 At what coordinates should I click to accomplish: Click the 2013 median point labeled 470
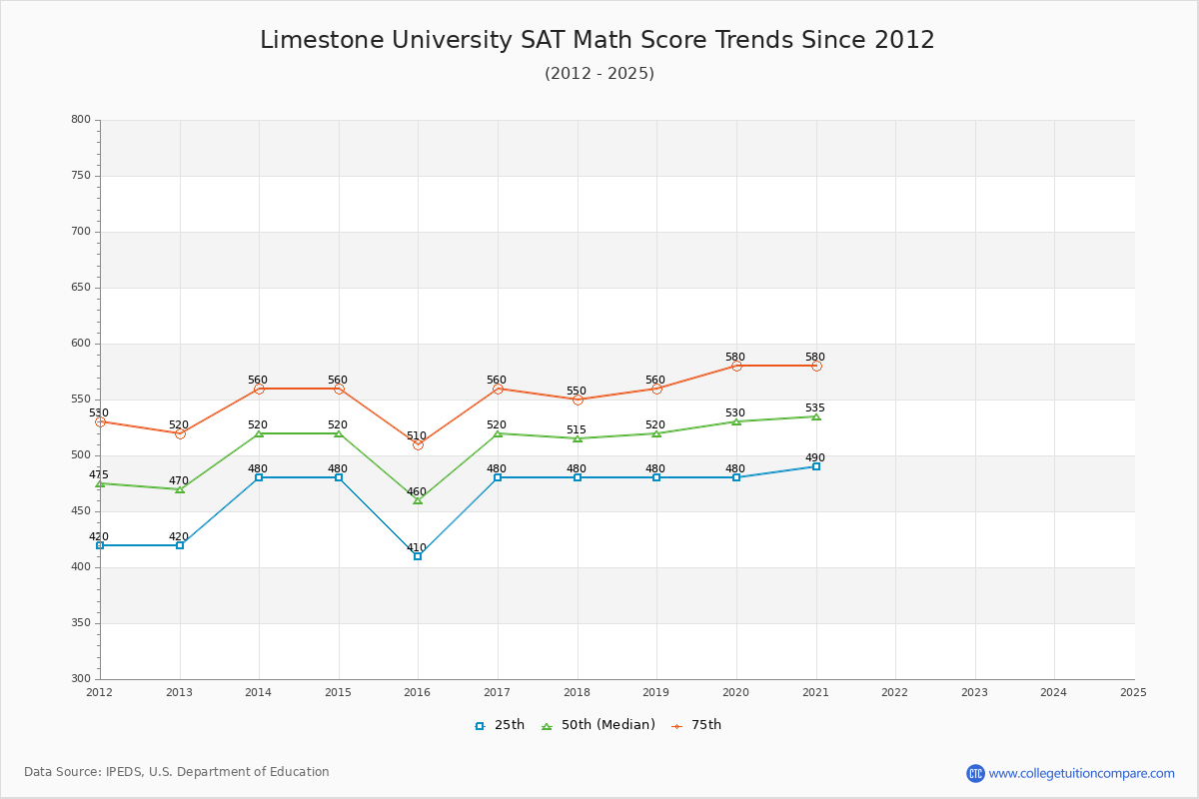[180, 488]
